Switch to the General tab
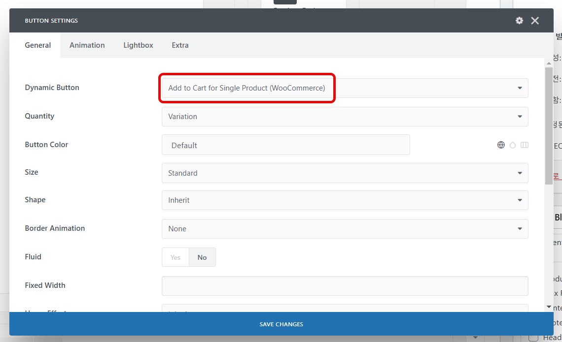 37,45
